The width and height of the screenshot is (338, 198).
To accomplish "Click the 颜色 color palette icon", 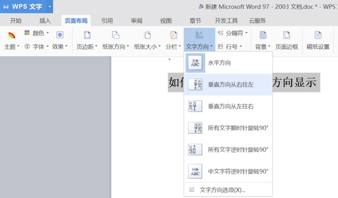I will tap(27, 33).
